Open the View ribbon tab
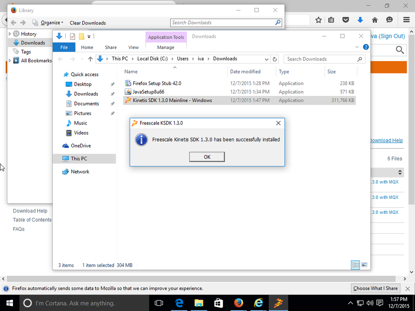 point(133,47)
